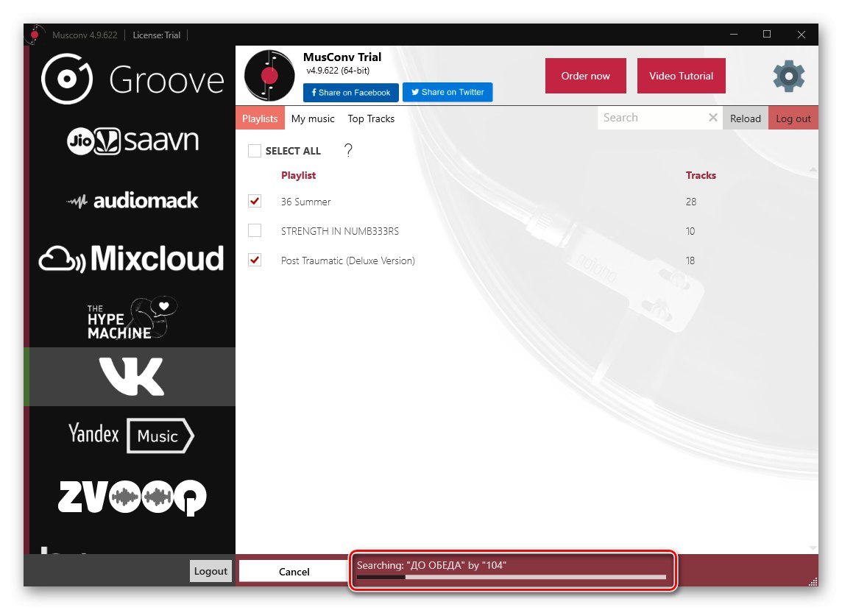Switch to the My music tab
The image size is (842, 610).
coord(313,118)
